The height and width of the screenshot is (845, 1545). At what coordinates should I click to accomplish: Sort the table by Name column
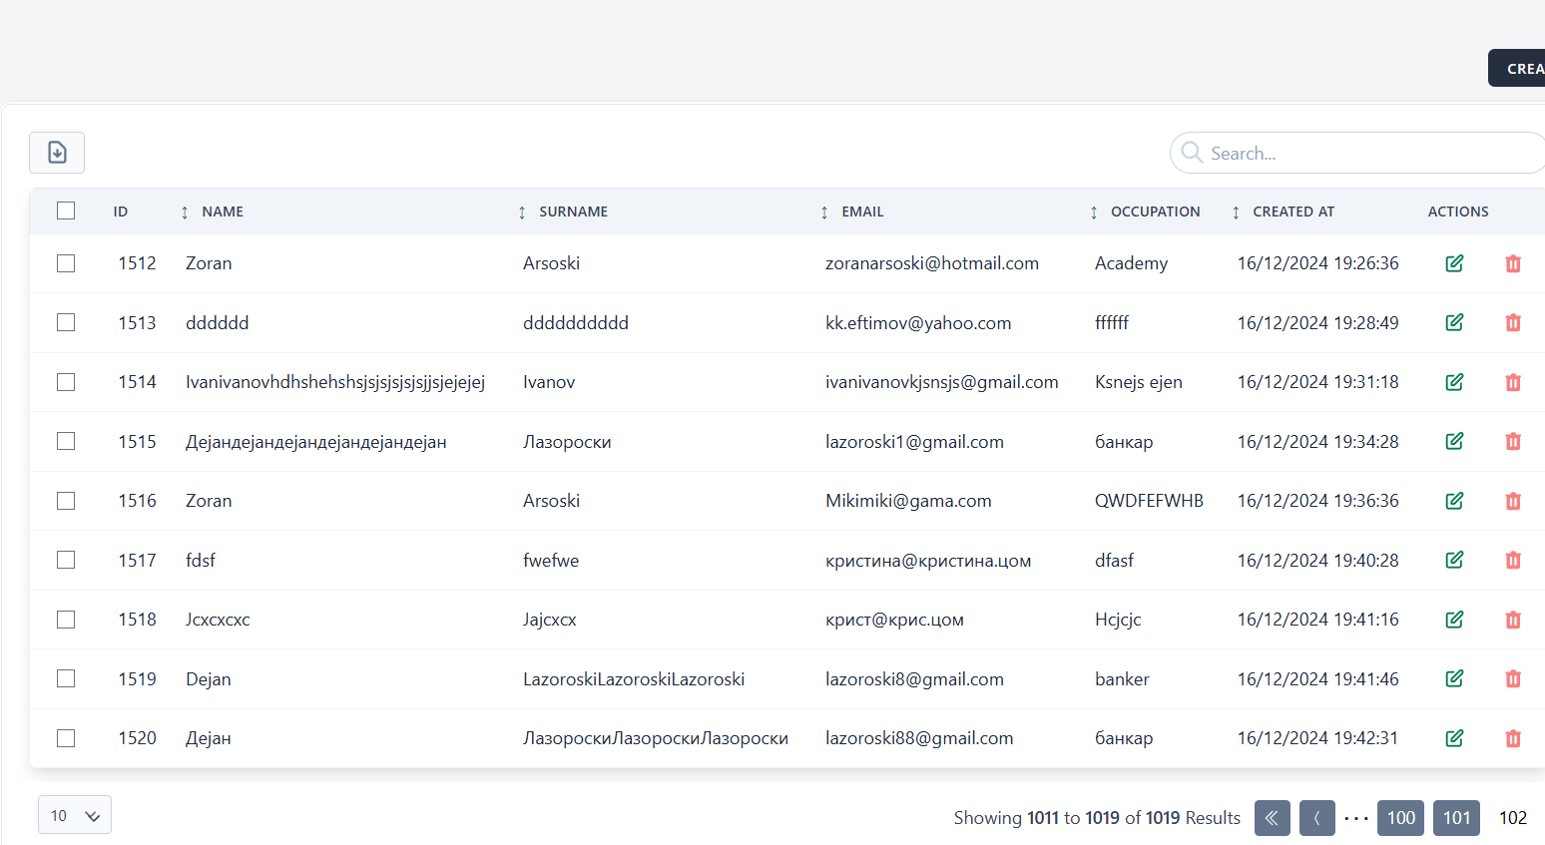coord(222,211)
